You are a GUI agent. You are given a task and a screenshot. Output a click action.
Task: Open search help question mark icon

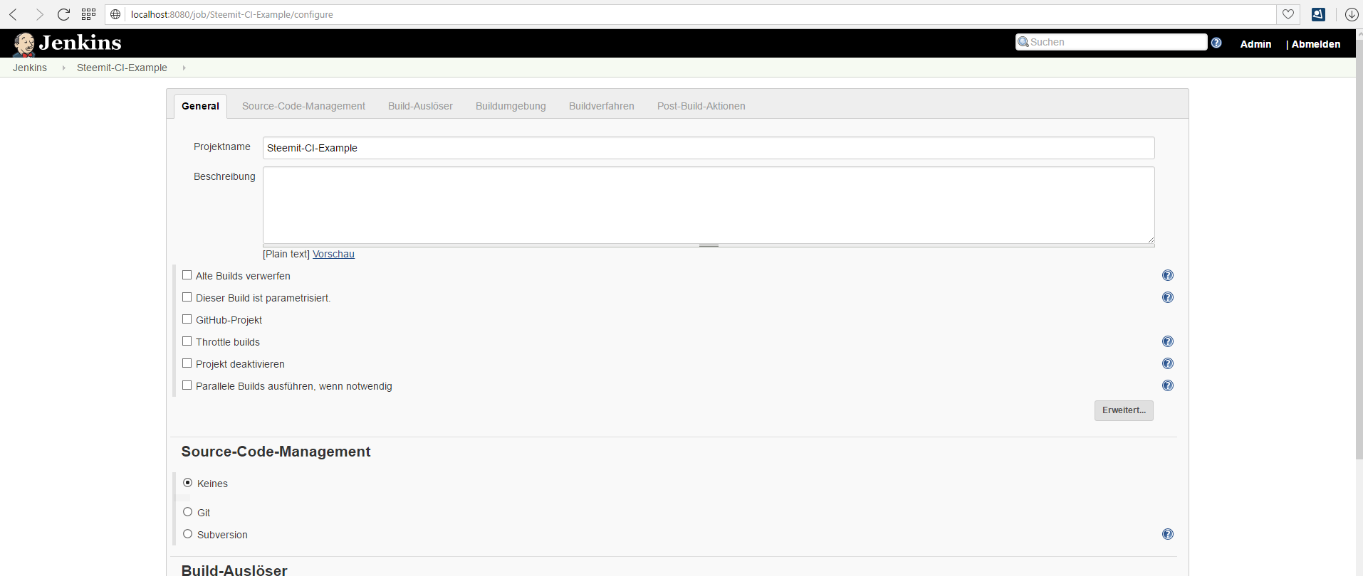click(1216, 43)
